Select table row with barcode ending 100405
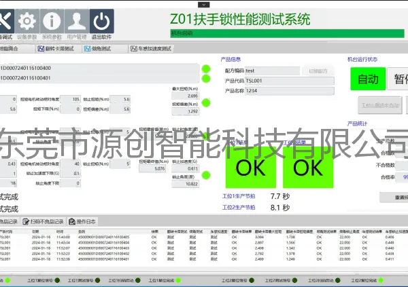Viewport: 408px width, 287px height. coord(204,237)
